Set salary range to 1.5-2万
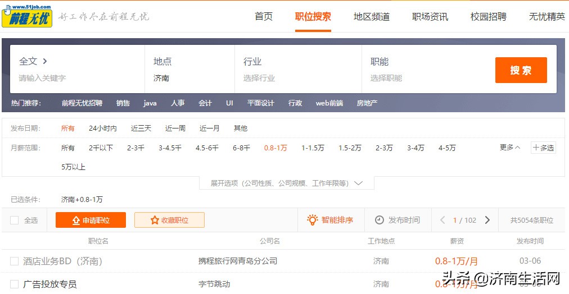Screen dimensions: 569x294 coord(350,148)
